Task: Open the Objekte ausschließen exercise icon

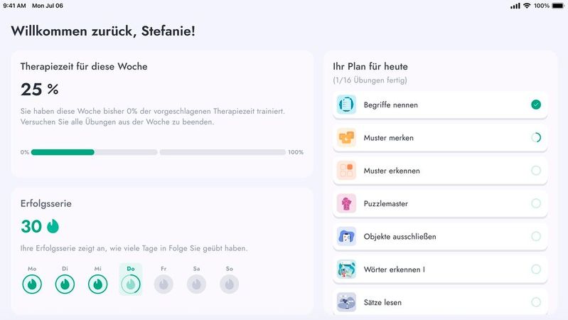Action: (346, 237)
